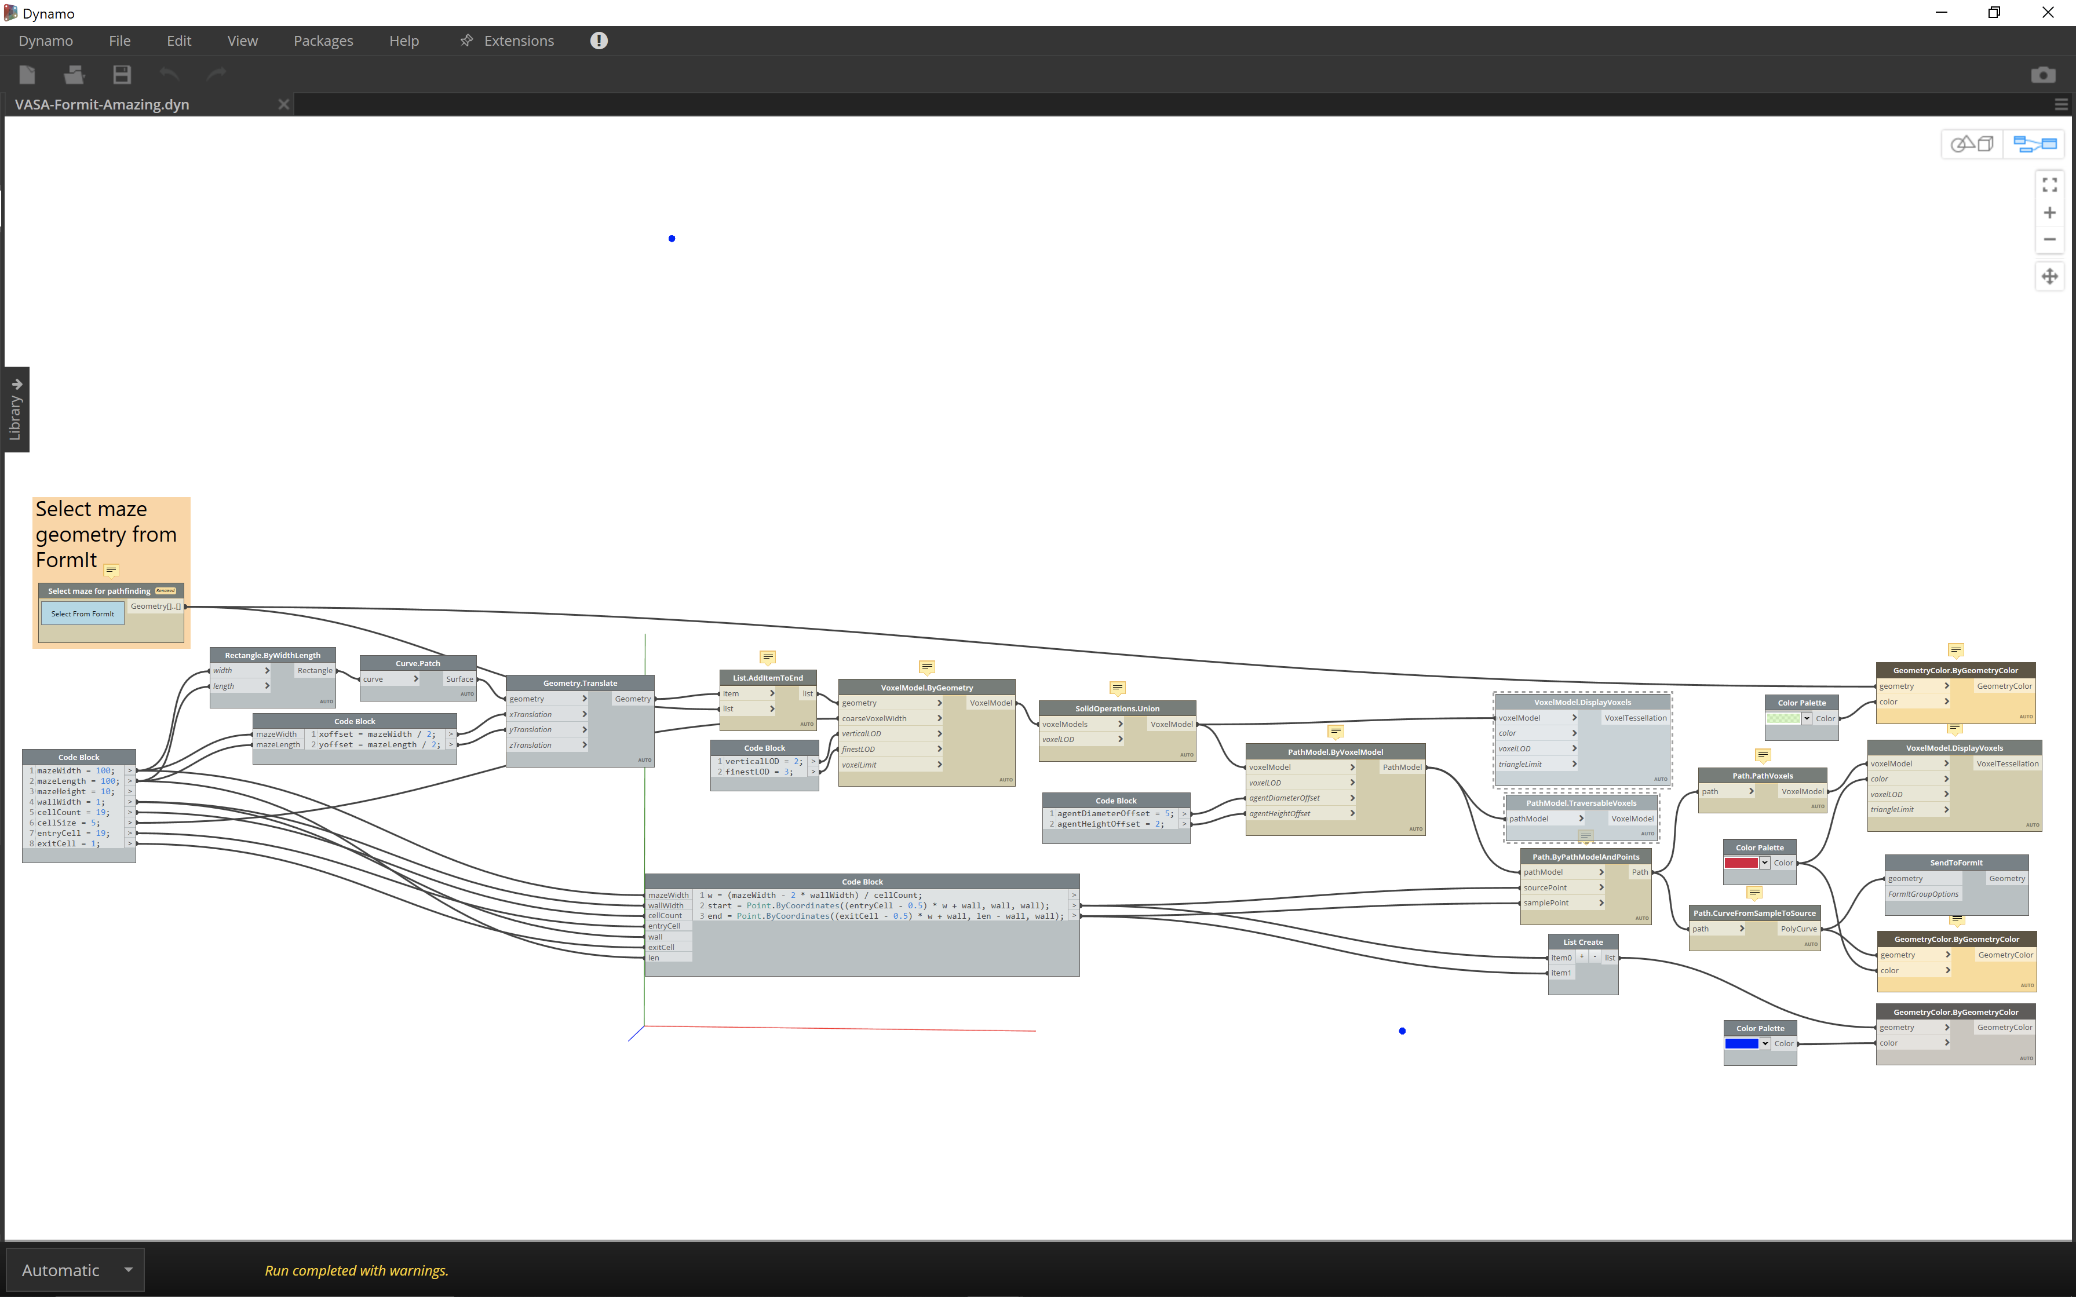
Task: Save the graph with the Save icon
Action: click(x=122, y=75)
